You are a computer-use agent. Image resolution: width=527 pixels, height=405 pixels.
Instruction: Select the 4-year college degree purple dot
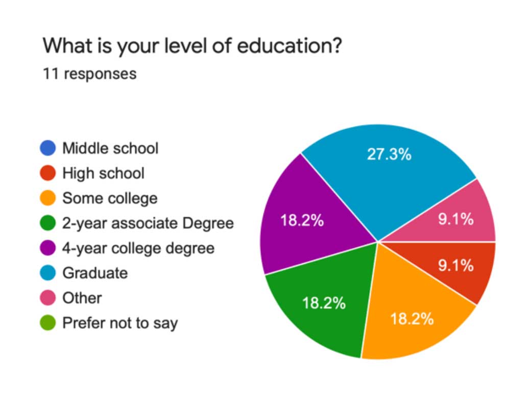pyautogui.click(x=47, y=248)
